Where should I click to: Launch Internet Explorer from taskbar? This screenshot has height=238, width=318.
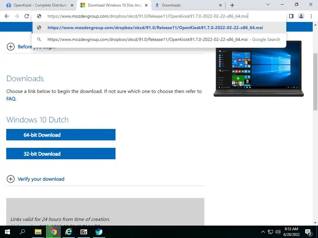(x=69, y=232)
